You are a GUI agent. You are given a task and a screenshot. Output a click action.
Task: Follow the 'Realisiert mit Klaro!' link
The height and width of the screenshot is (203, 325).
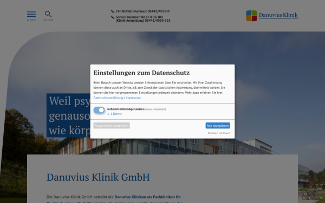click(x=219, y=133)
